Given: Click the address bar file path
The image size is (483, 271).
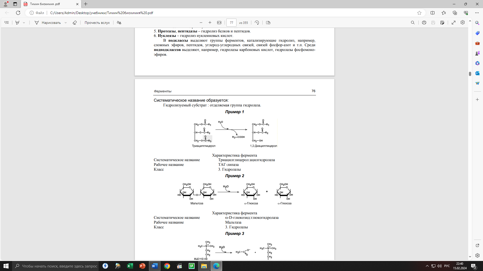Looking at the screenshot, I should coord(102,13).
